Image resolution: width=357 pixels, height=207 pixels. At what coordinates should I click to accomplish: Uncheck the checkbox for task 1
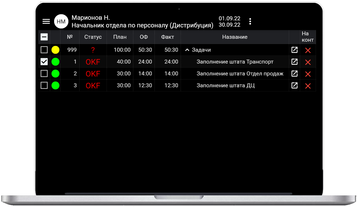tap(44, 62)
